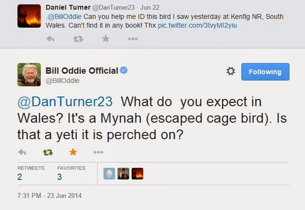The height and width of the screenshot is (210, 305).
Task: Favorite Daniel Turner's tweet with star
Action: pos(105,39)
